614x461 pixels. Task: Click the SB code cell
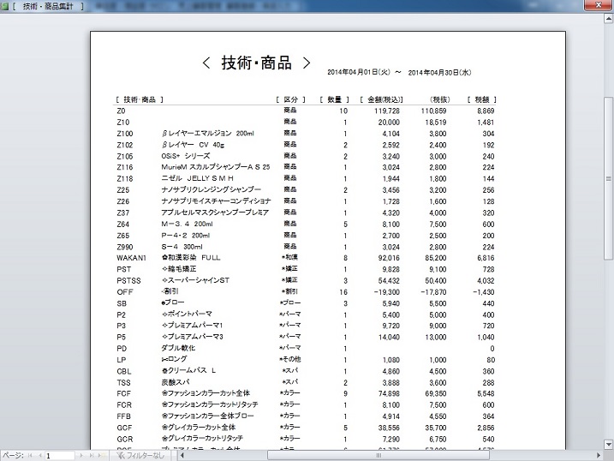[122, 303]
